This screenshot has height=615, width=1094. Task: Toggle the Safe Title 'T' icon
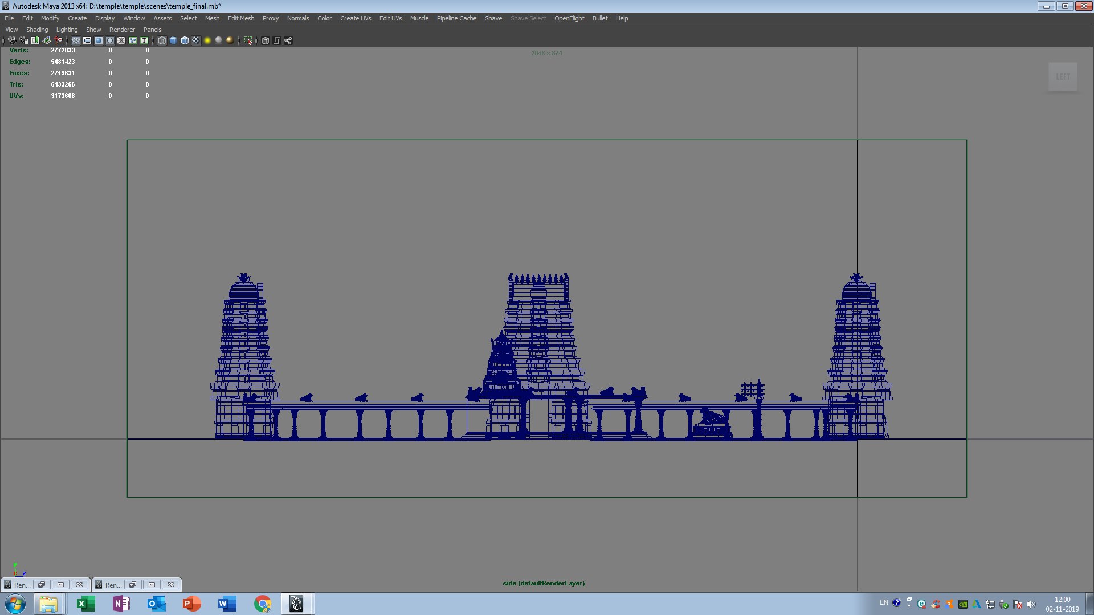(x=144, y=40)
